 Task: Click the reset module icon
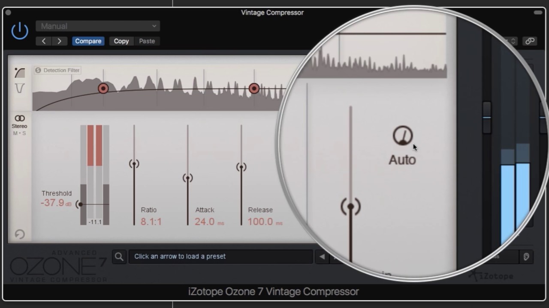click(19, 234)
